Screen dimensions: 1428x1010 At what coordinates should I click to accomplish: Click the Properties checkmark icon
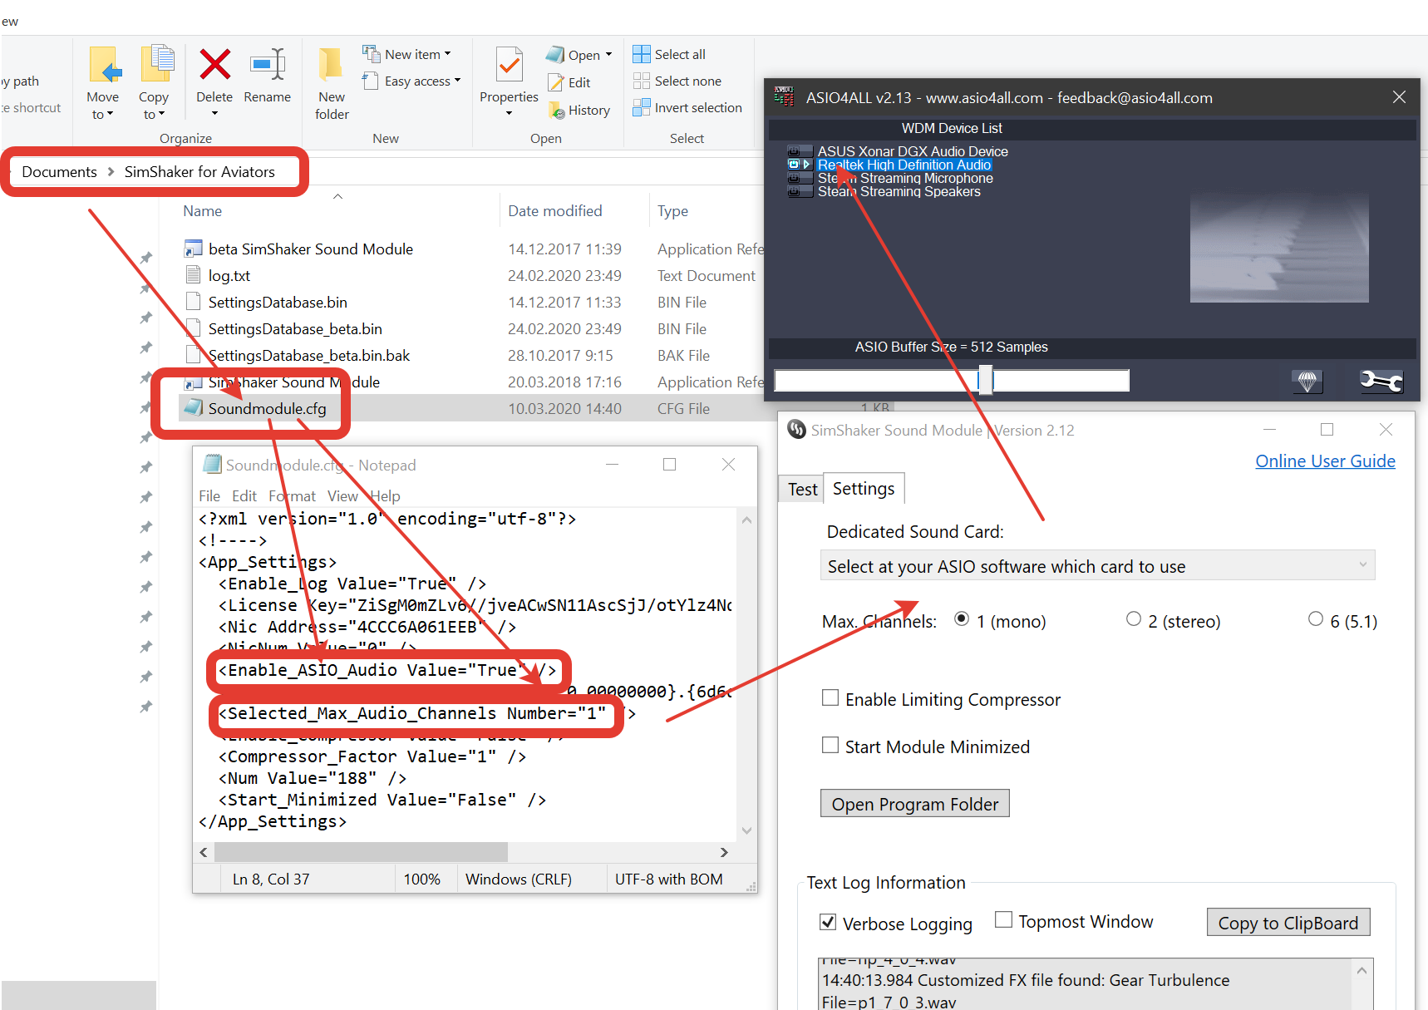point(509,65)
